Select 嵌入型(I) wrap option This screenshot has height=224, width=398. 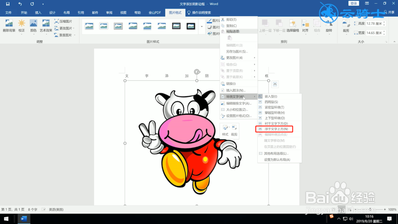pyautogui.click(x=279, y=96)
